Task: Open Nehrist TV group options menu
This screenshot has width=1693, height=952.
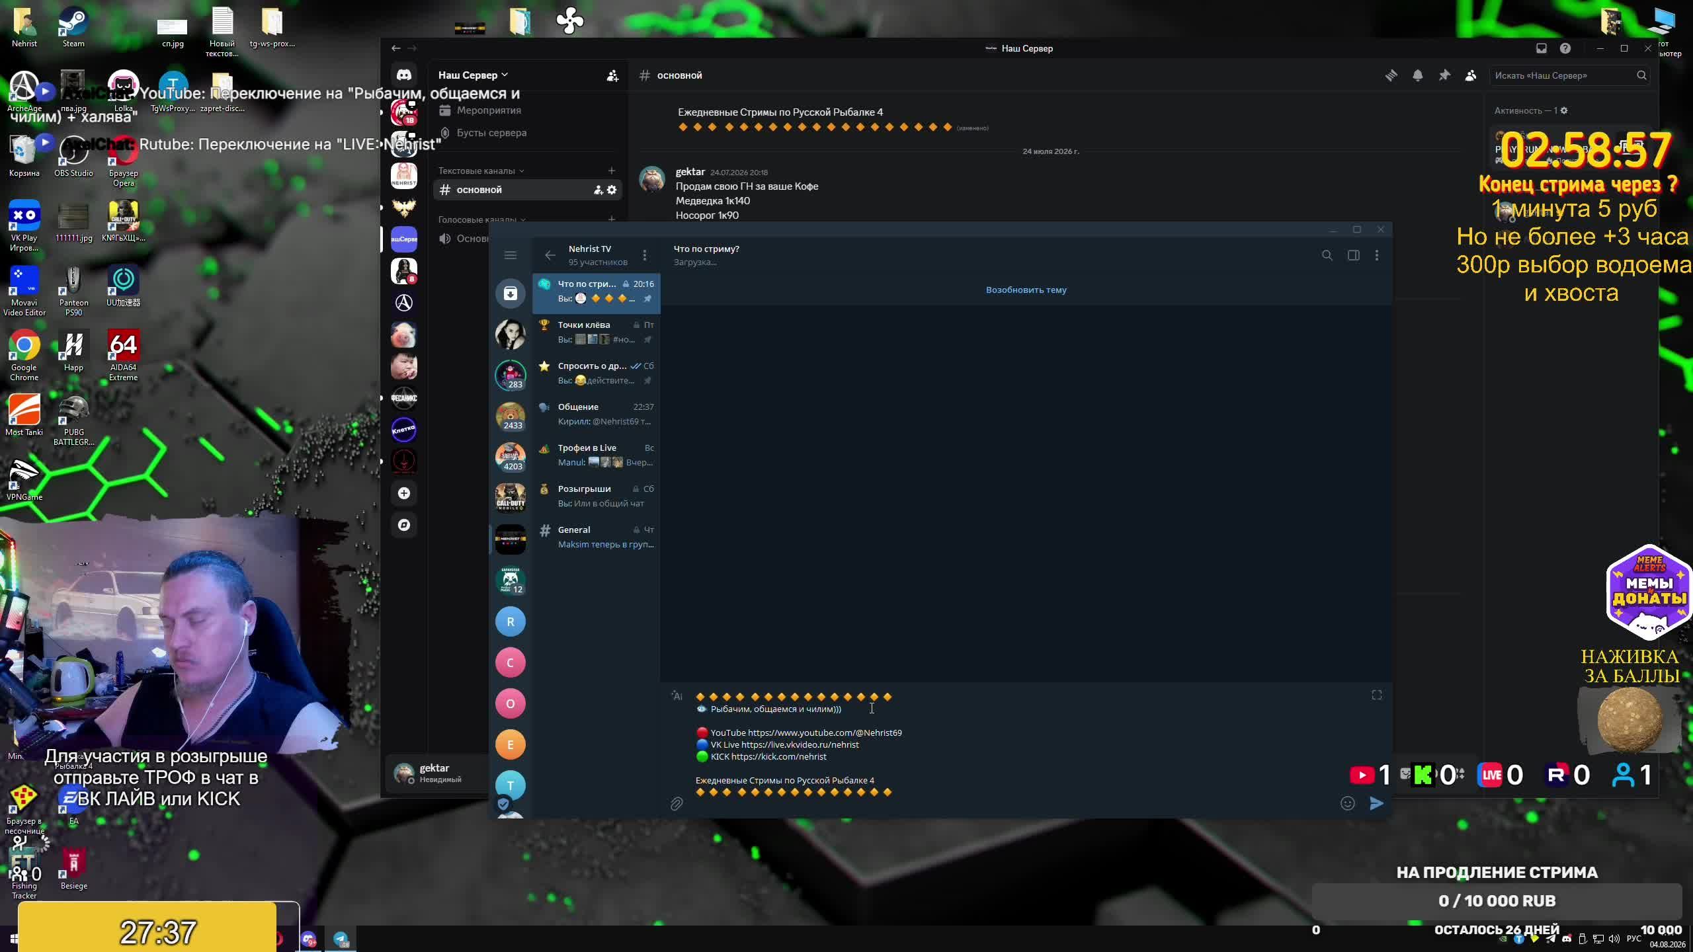Action: (x=645, y=255)
